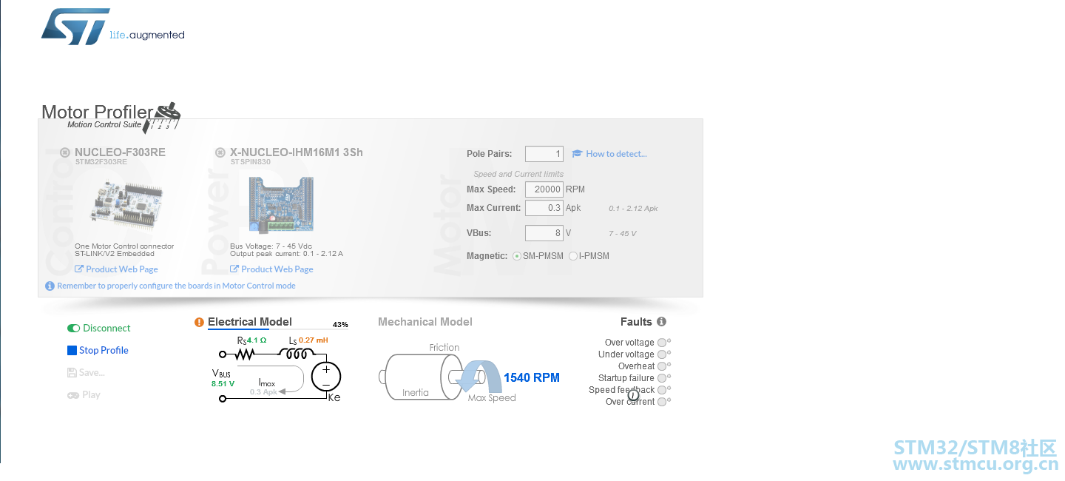Click the Overheat fault indicator
1065x481 pixels.
tap(662, 366)
